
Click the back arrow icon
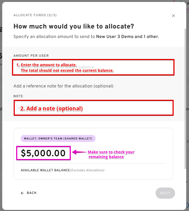point(22,193)
